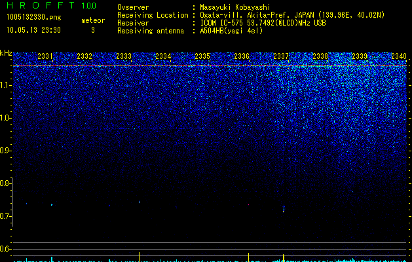
Task: Click the meteor count value 3
Action: click(x=93, y=30)
